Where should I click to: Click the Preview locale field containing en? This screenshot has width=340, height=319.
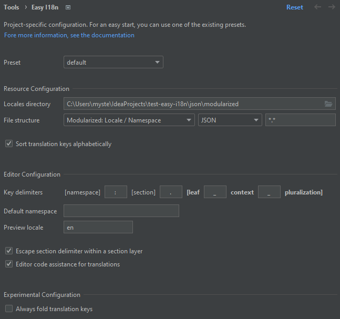point(98,228)
